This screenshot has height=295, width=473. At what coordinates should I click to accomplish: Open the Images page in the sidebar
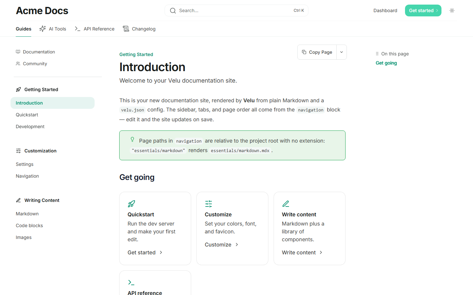click(24, 237)
